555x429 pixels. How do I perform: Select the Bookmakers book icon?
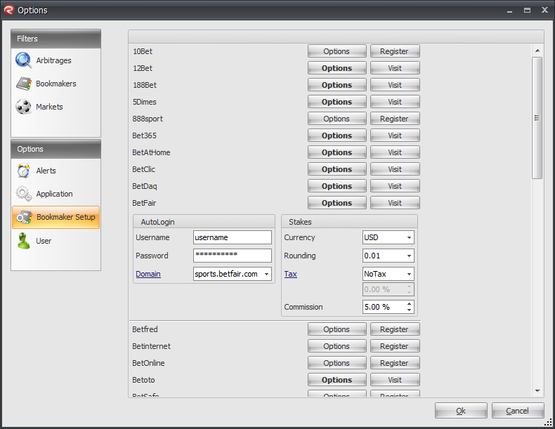point(24,84)
